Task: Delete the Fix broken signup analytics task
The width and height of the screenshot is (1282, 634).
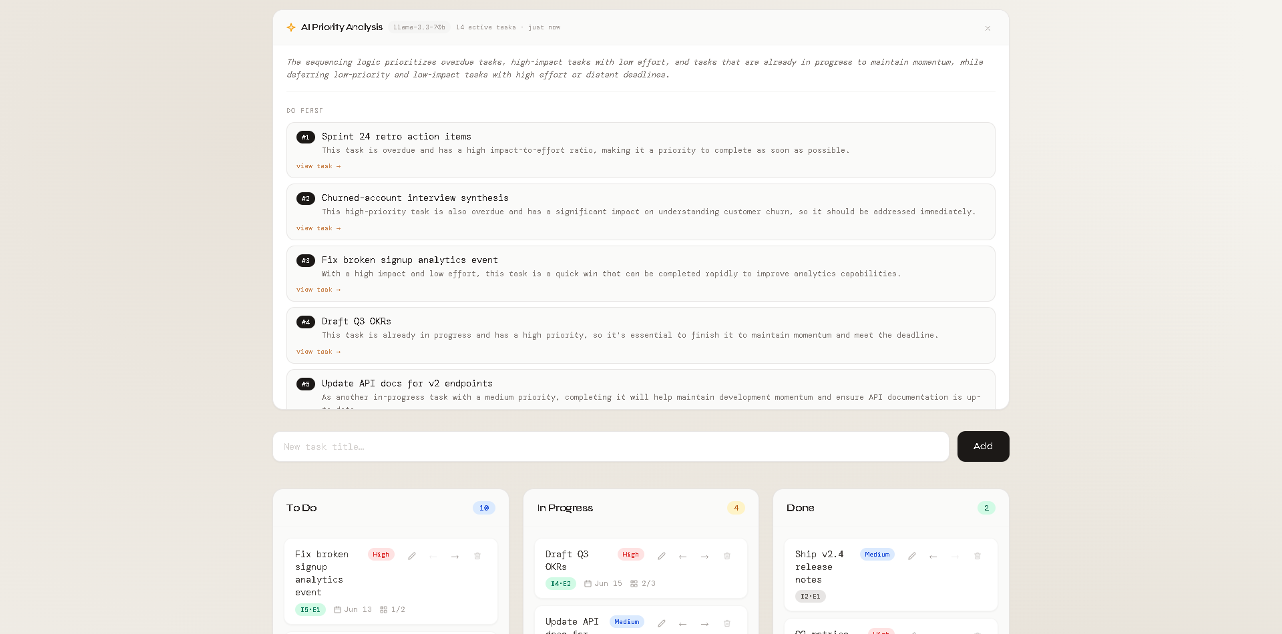Action: 477,556
